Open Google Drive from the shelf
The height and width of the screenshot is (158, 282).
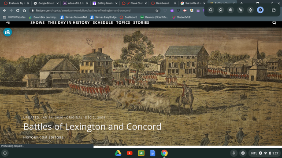(118, 153)
